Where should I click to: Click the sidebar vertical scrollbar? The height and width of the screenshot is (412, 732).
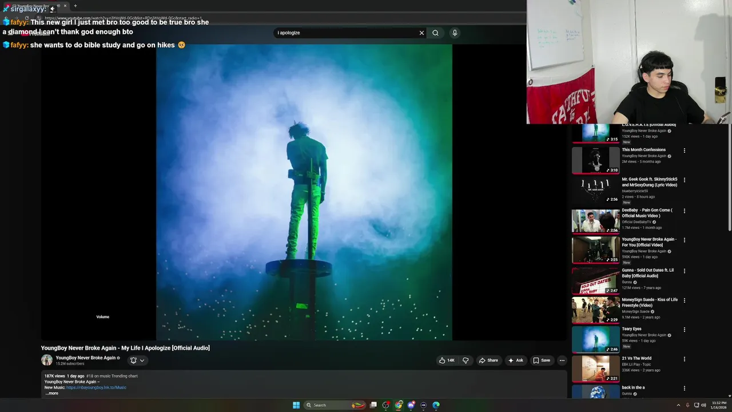tap(730, 177)
